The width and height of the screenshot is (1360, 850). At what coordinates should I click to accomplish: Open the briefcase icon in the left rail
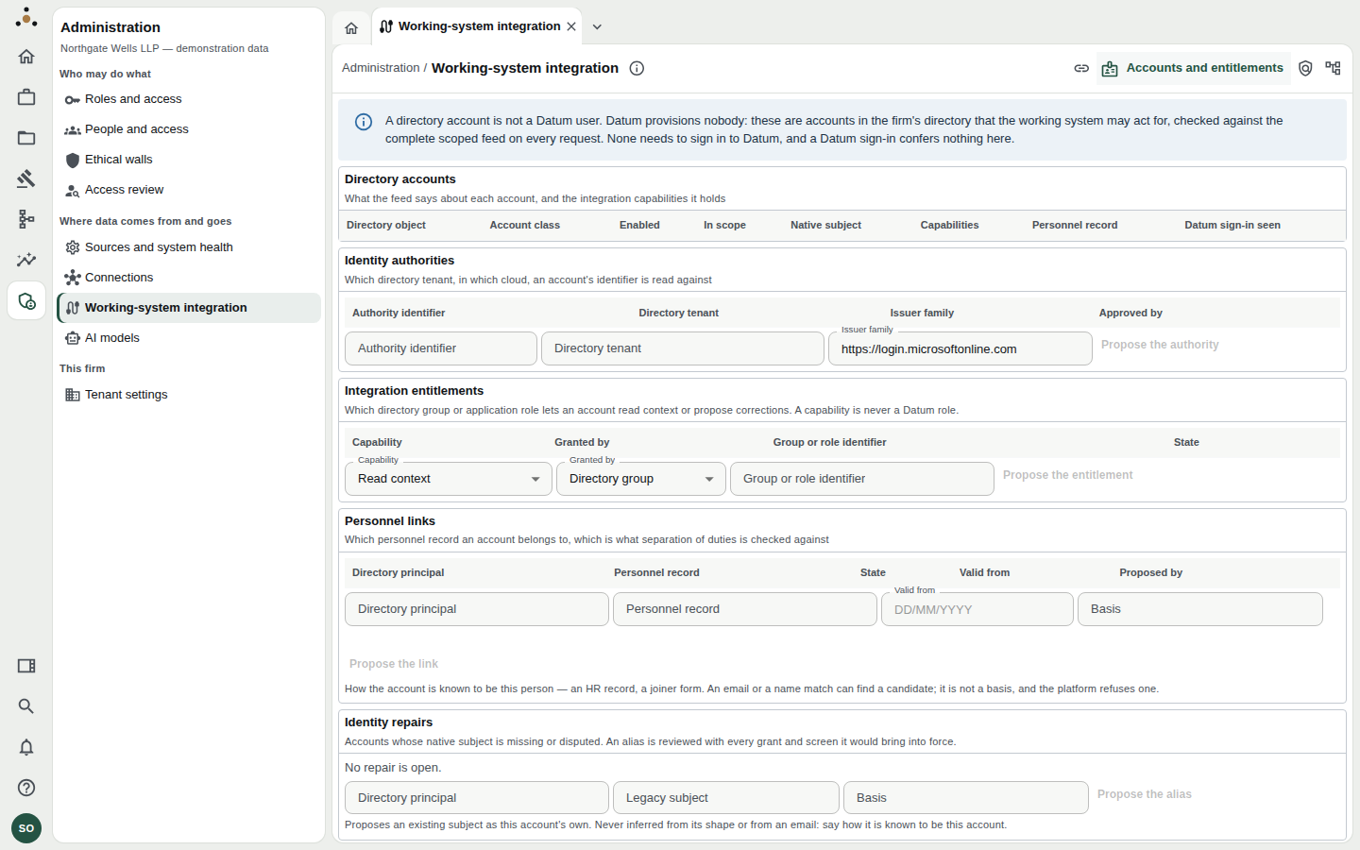pos(26,97)
